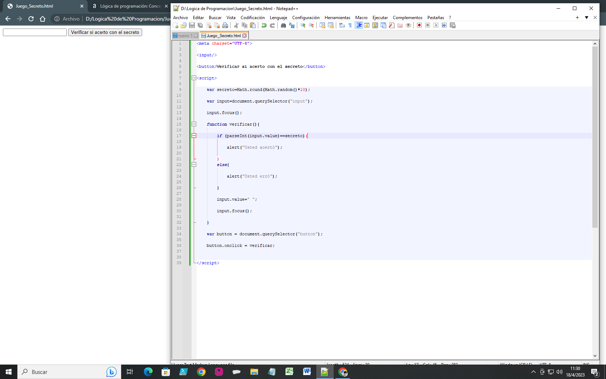Click the editor vertical scrollbar thumb
The width and height of the screenshot is (606, 379).
595,137
